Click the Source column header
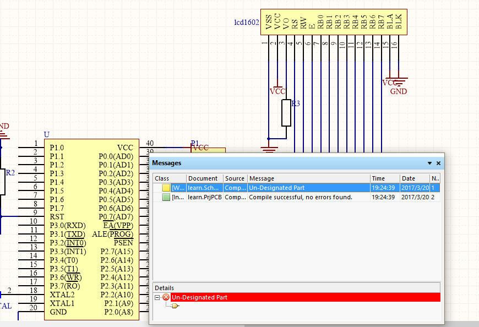The width and height of the screenshot is (479, 327). tap(235, 178)
